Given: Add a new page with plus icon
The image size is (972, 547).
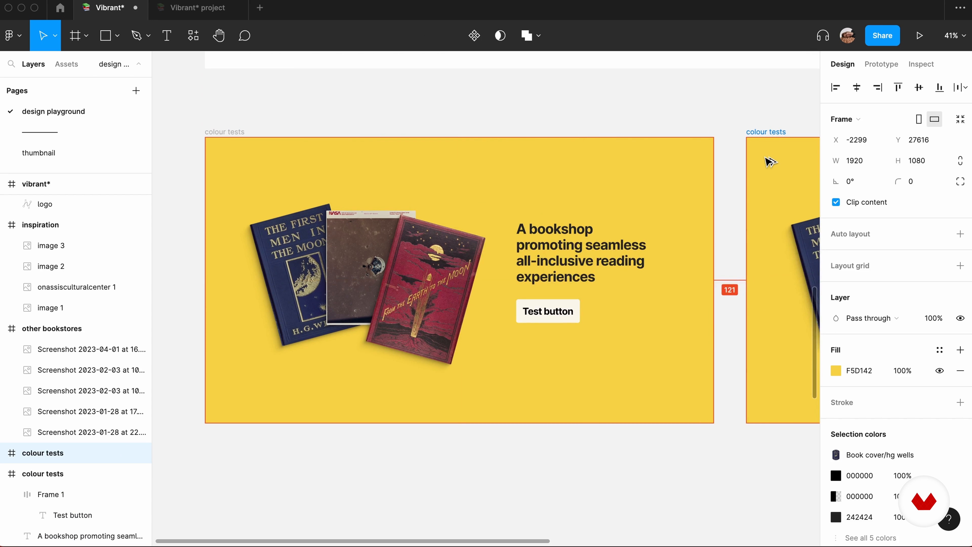Looking at the screenshot, I should click(x=136, y=91).
